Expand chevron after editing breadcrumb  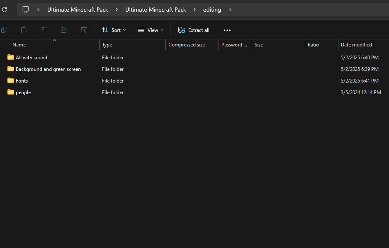click(230, 10)
